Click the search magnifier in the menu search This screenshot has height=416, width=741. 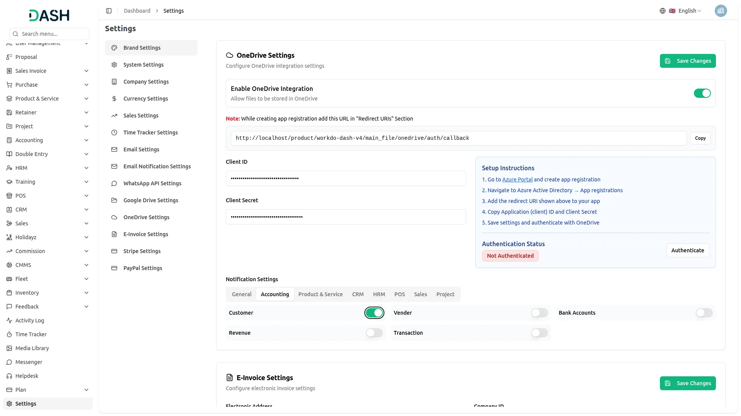15,34
